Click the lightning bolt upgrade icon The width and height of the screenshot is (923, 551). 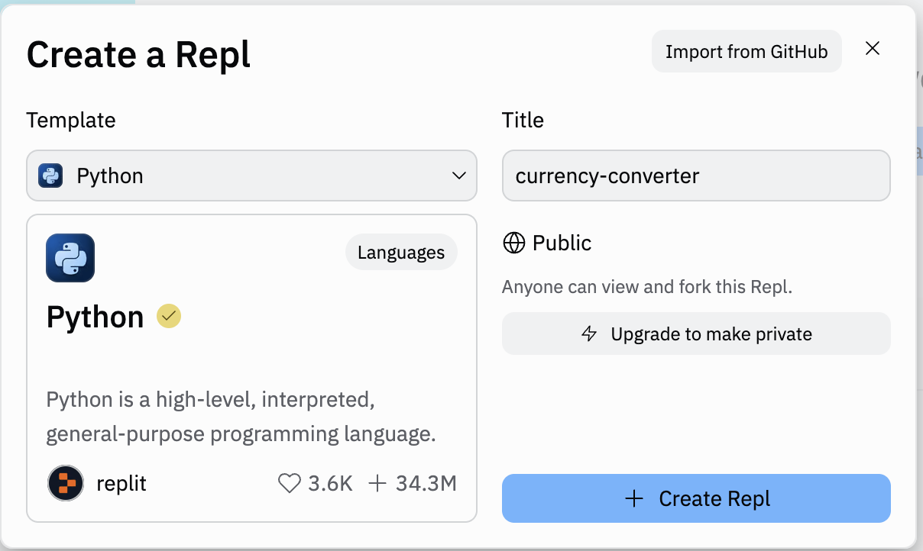589,333
